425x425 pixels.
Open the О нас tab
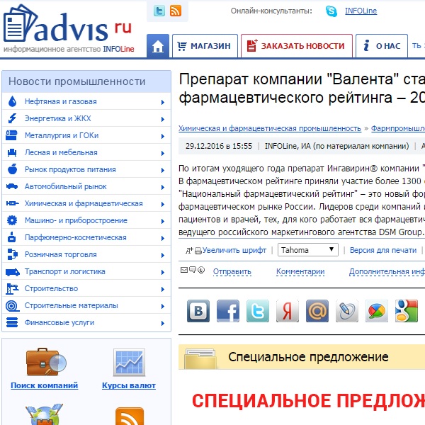coord(382,46)
